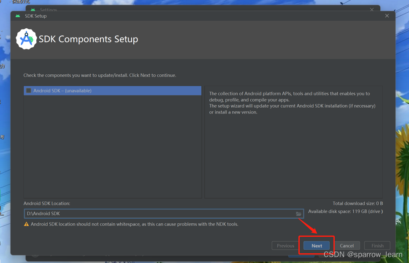Click the Android SDK Location path field
Screen dimensions: 409x263
[x=164, y=214]
